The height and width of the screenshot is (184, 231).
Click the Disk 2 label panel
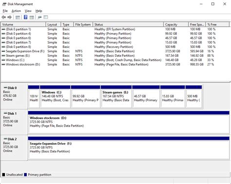click(x=14, y=148)
